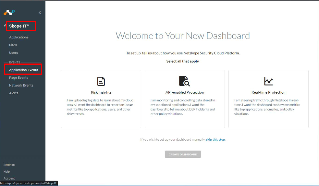Go back using arrow beside Skope IT

[x=5, y=26]
